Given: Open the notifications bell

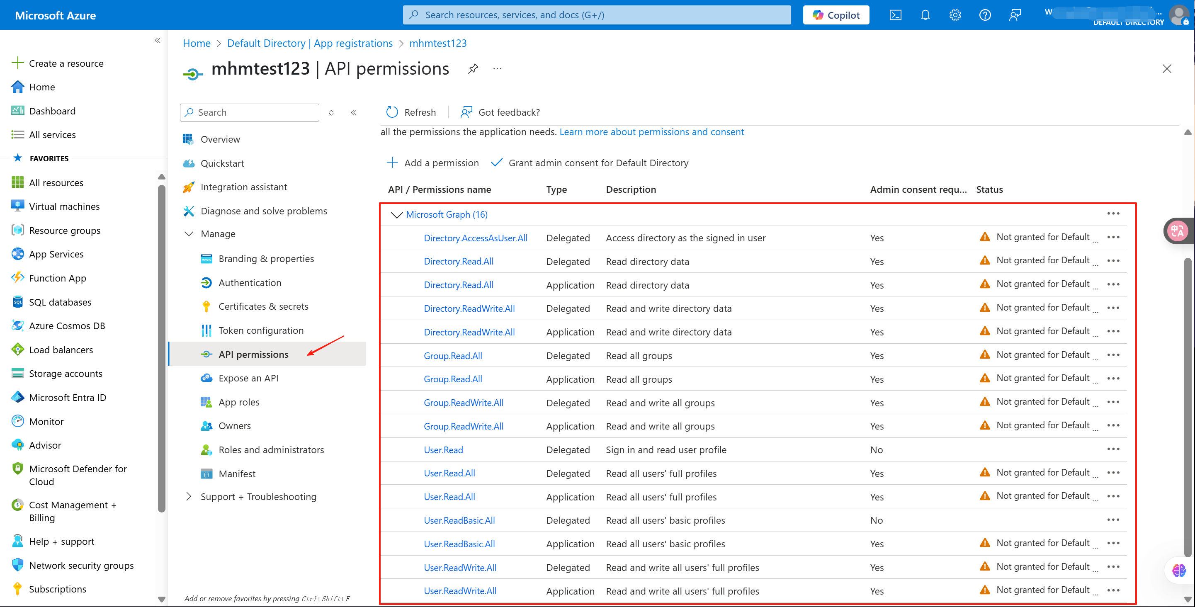Looking at the screenshot, I should coord(925,15).
